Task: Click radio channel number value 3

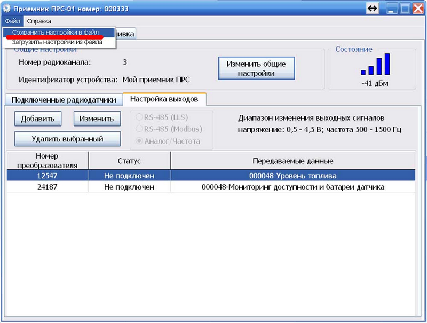Action: point(125,62)
